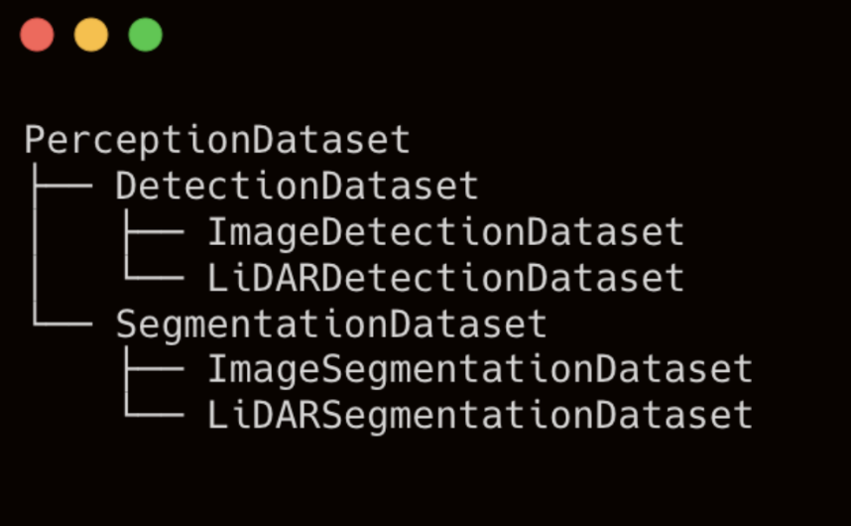Select the SegmentationDataset tree entry
Image resolution: width=851 pixels, height=526 pixels.
click(x=331, y=325)
